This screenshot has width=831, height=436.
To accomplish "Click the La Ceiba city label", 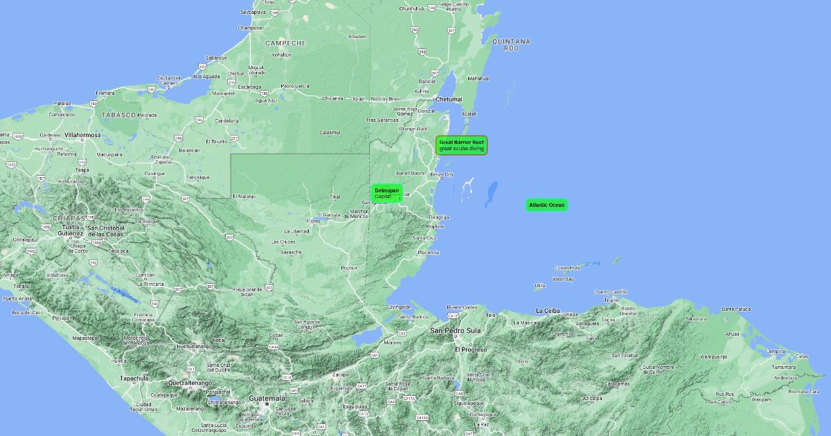I will 548,311.
